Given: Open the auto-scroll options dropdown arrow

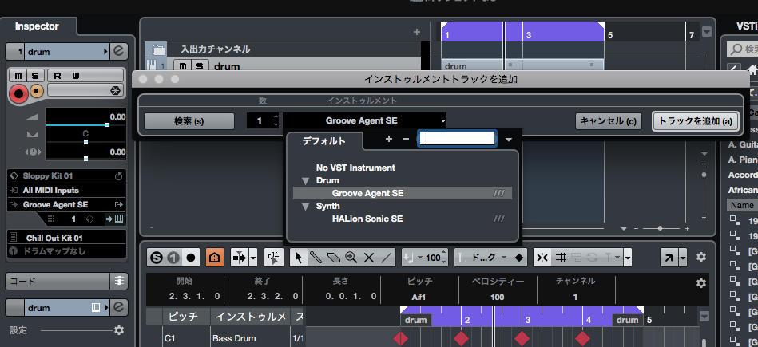Looking at the screenshot, I should [x=253, y=258].
